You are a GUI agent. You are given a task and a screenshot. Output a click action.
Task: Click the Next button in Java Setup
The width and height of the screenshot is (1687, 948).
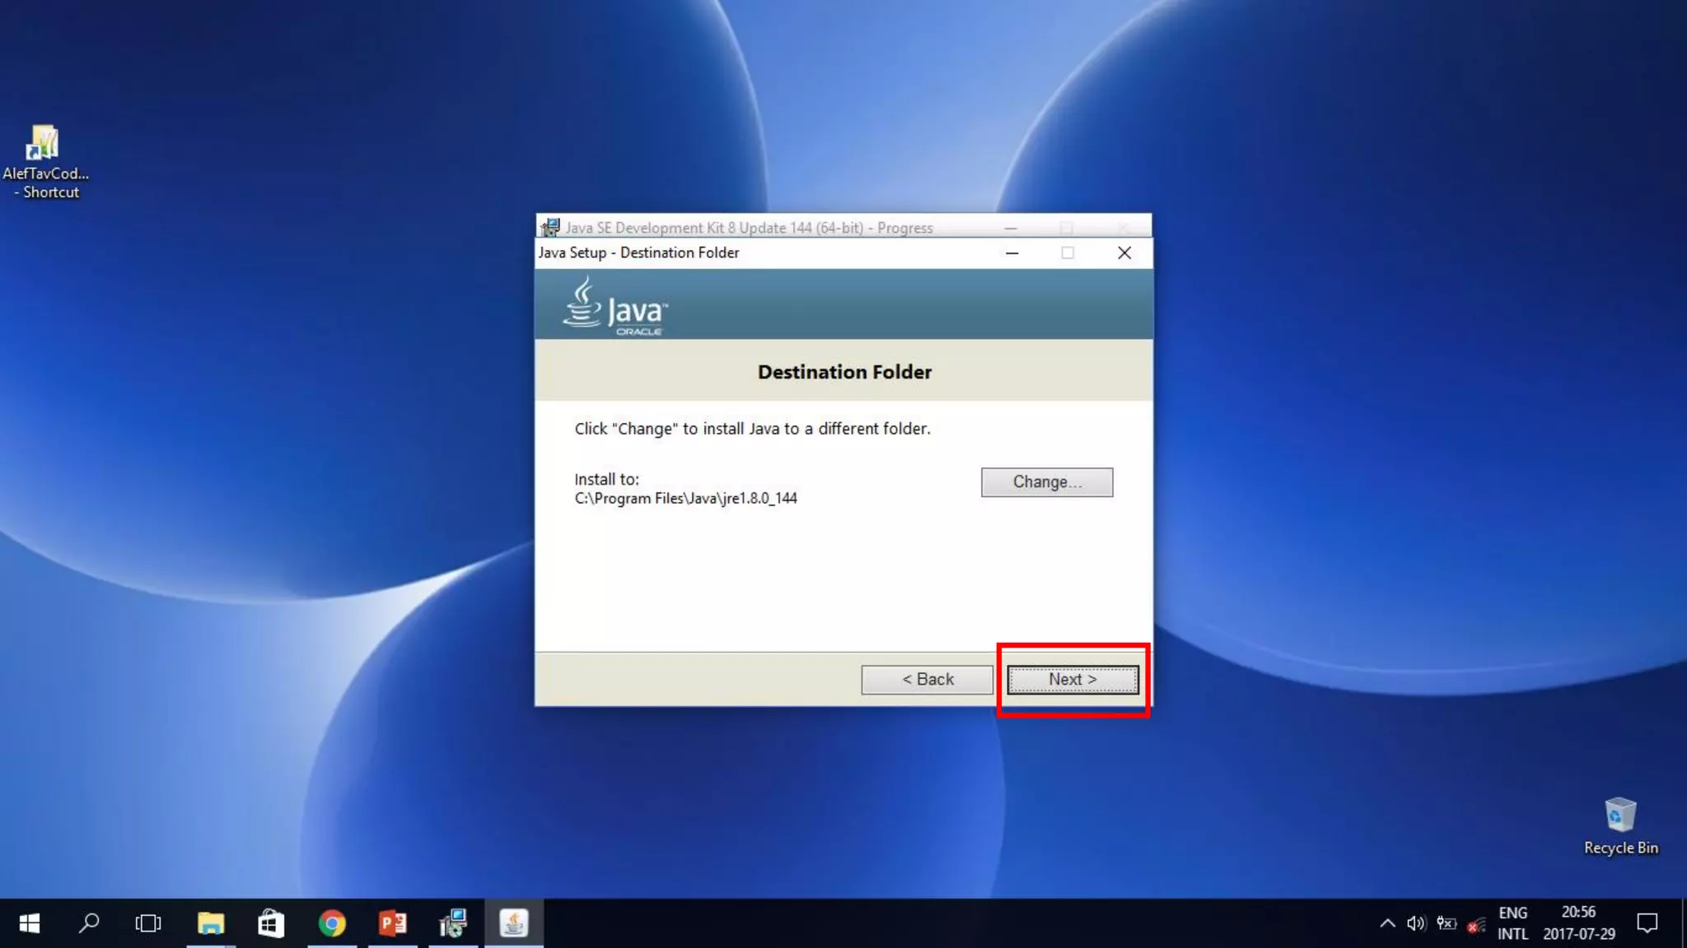(x=1072, y=680)
